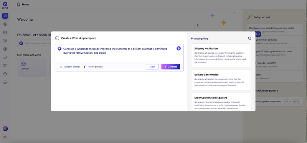Choose the Order Confirmation (Spanish) prompt card
Screen dimensions: 307x143
click(221, 102)
